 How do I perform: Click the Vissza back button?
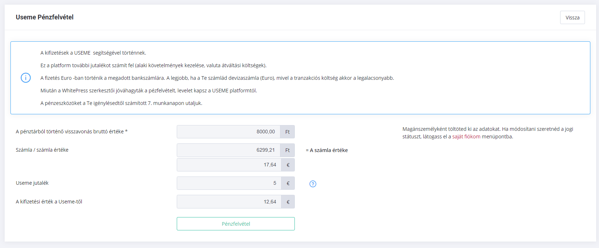(x=572, y=18)
